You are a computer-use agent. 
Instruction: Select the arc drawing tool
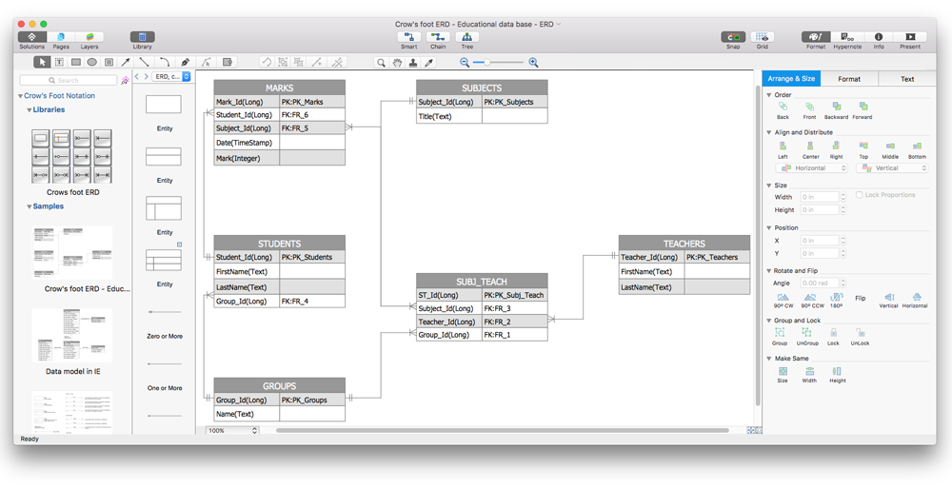165,62
